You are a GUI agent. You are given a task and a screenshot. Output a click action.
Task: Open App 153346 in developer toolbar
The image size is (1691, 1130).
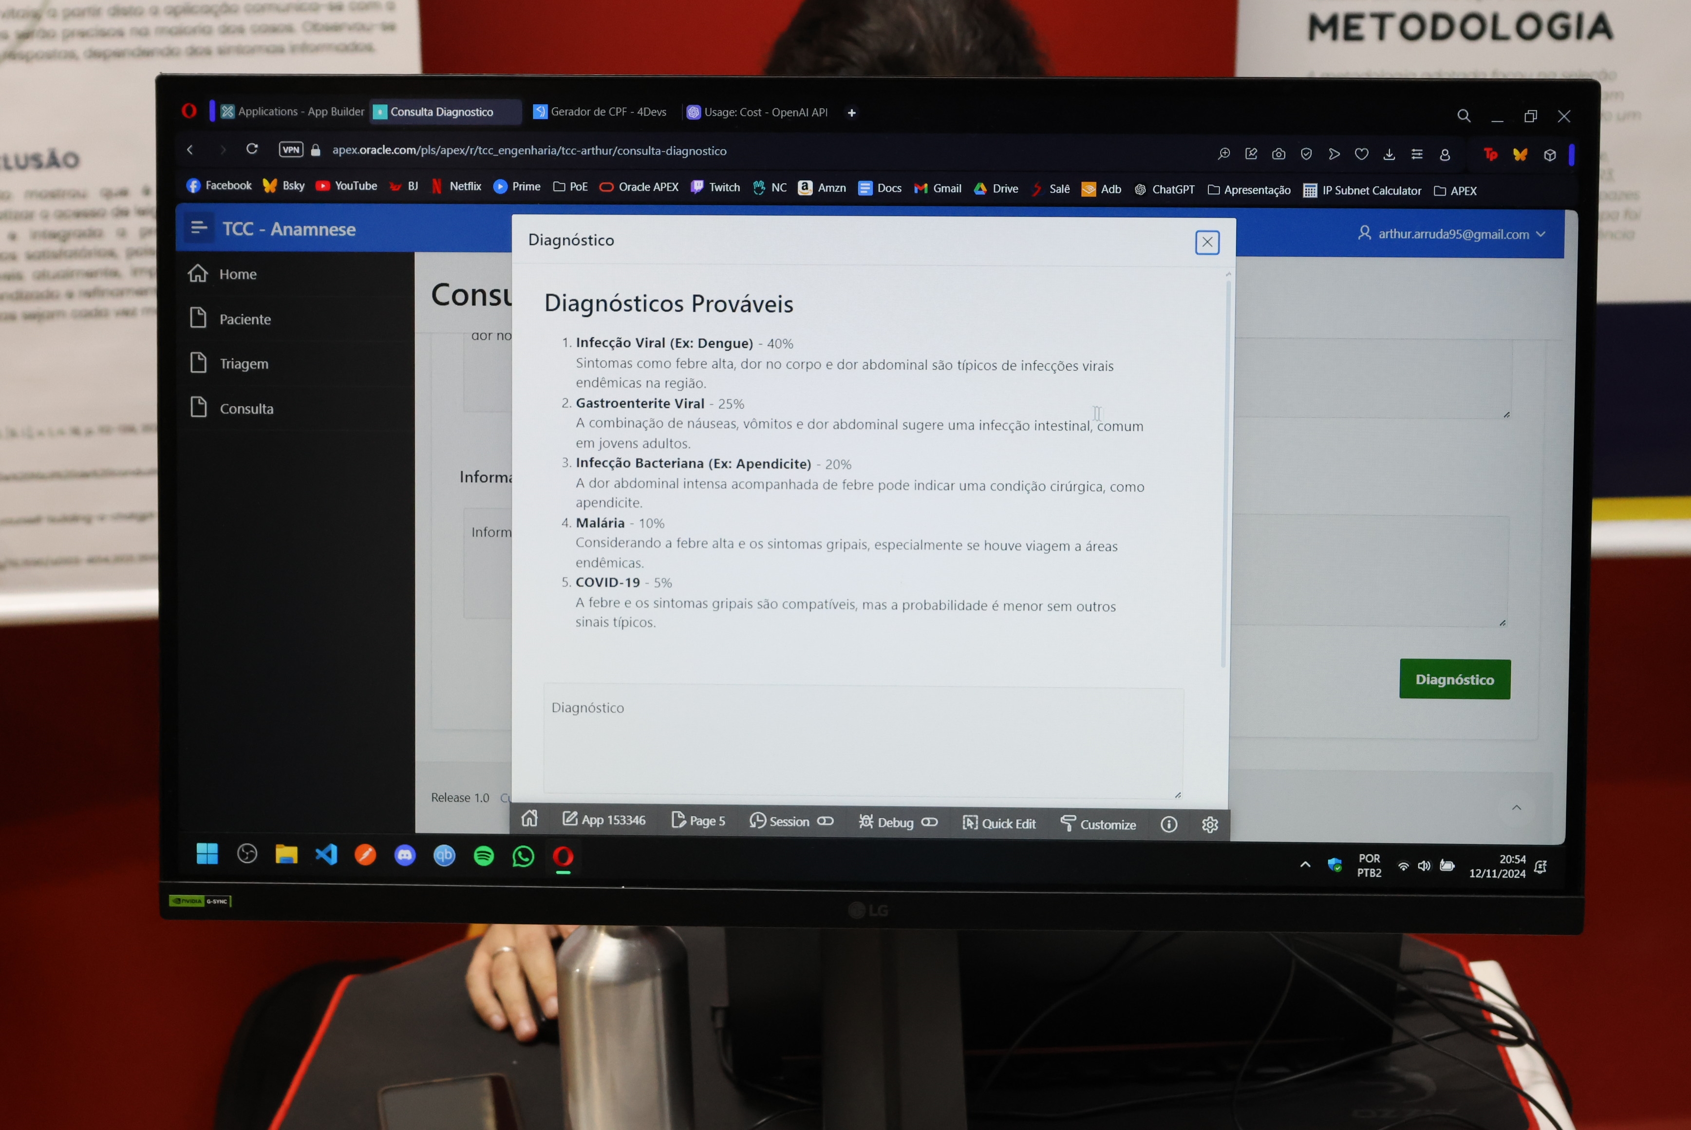(604, 820)
